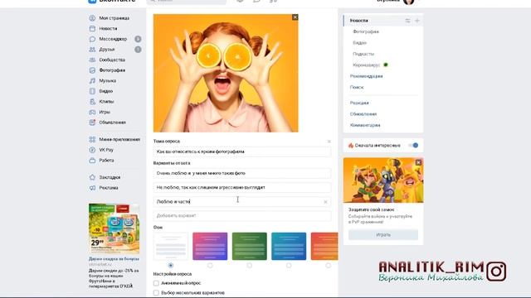The width and height of the screenshot is (531, 298).
Task: Click the VK Pay icon
Action: pyautogui.click(x=92, y=150)
